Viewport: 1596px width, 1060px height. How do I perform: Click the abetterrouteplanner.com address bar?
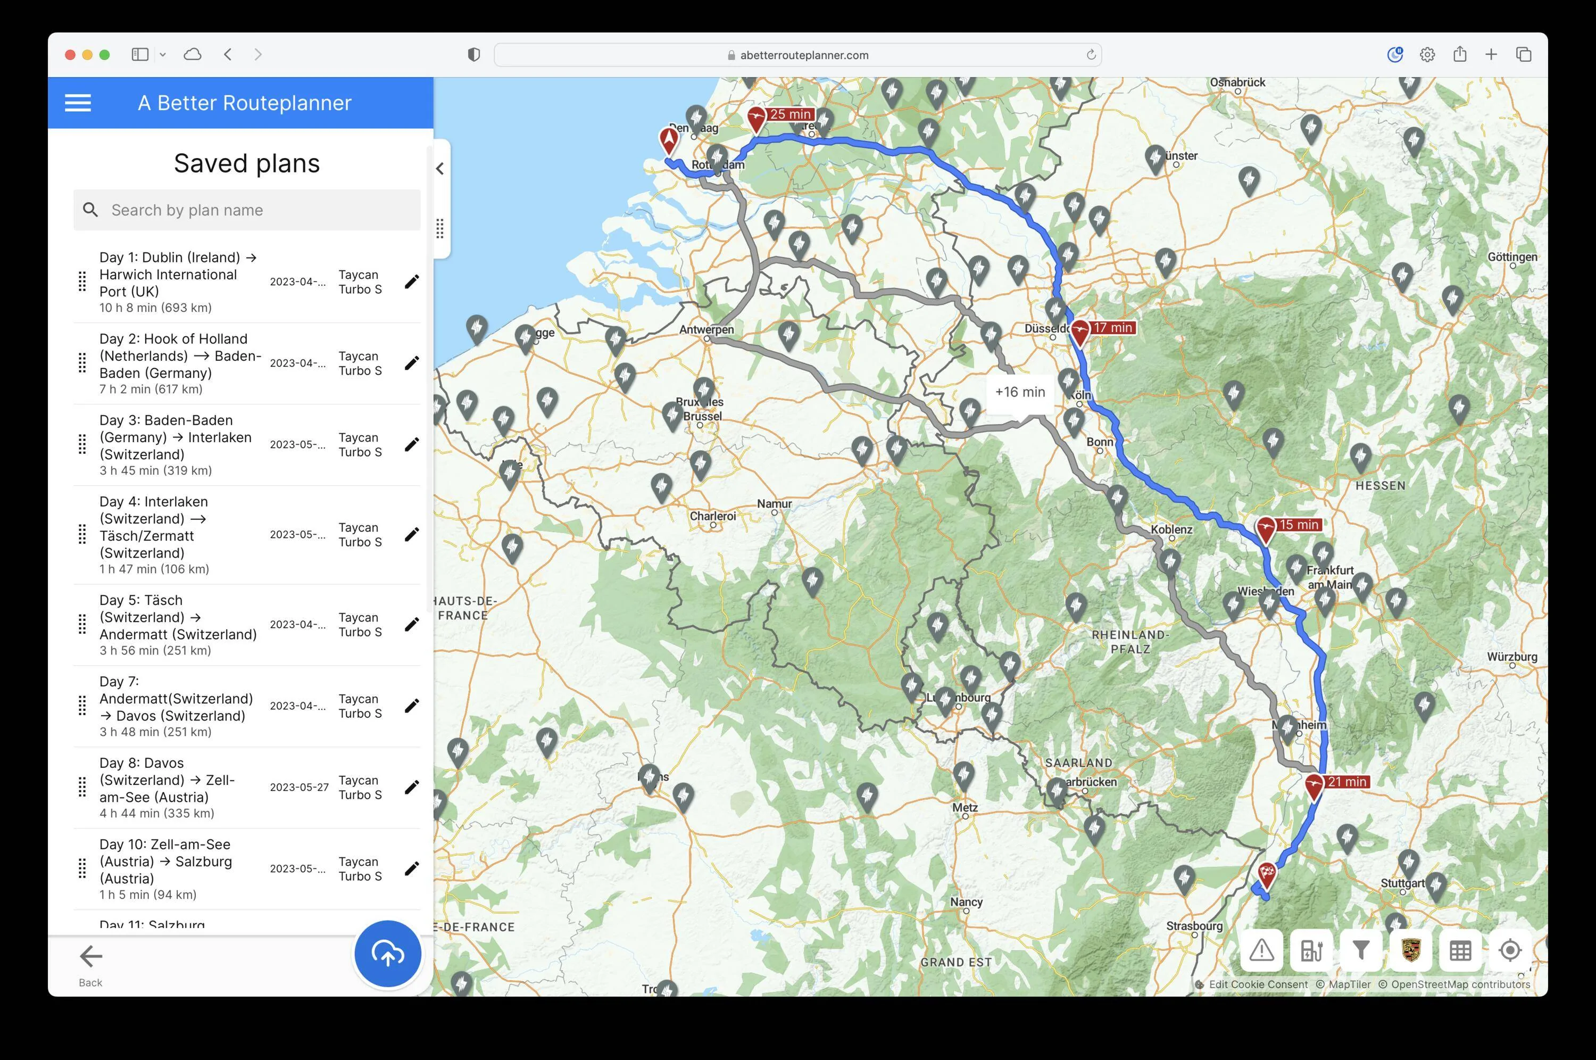pyautogui.click(x=797, y=55)
